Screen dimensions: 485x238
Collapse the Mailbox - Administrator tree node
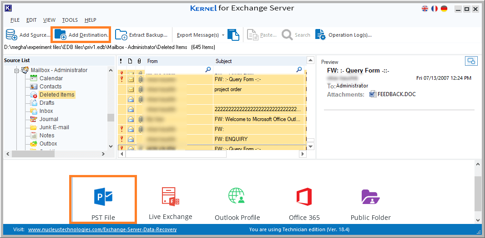tap(16, 71)
